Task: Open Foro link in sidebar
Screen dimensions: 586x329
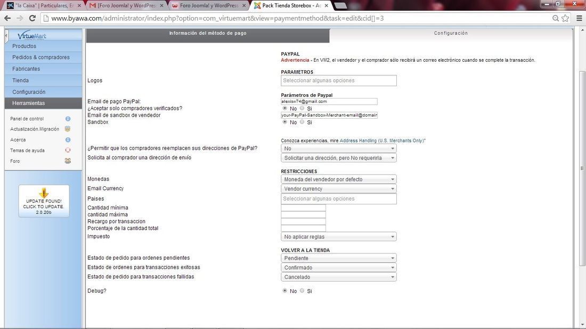Action: pyautogui.click(x=15, y=161)
